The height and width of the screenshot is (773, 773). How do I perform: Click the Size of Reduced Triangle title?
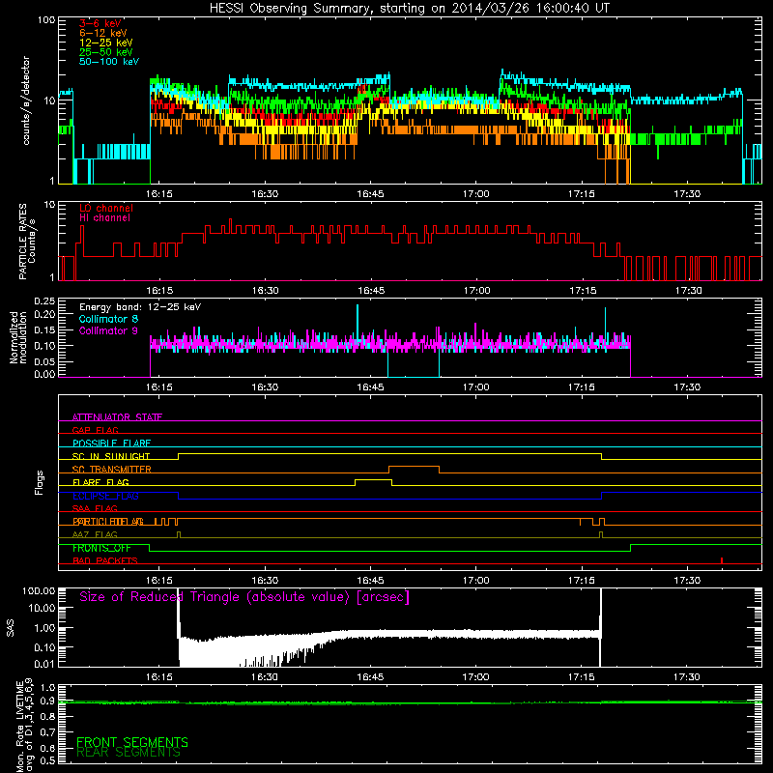click(x=244, y=597)
